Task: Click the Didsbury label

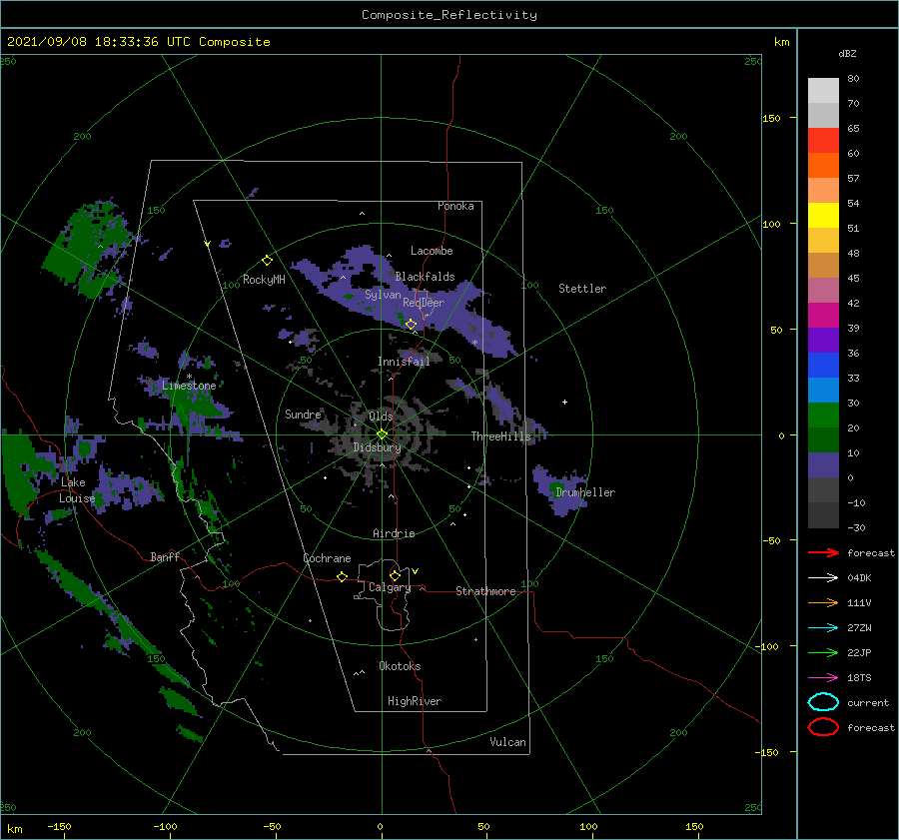Action: click(377, 447)
